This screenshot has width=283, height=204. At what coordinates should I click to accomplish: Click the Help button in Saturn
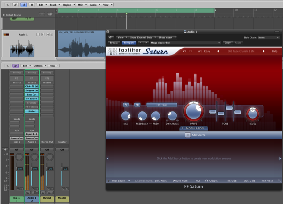[x=275, y=51]
